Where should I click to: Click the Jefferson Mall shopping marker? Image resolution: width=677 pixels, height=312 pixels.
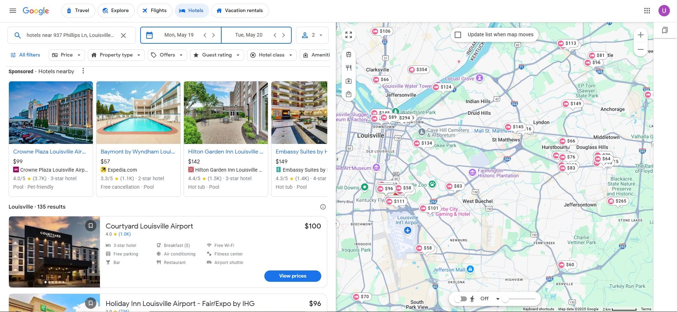pyautogui.click(x=470, y=269)
